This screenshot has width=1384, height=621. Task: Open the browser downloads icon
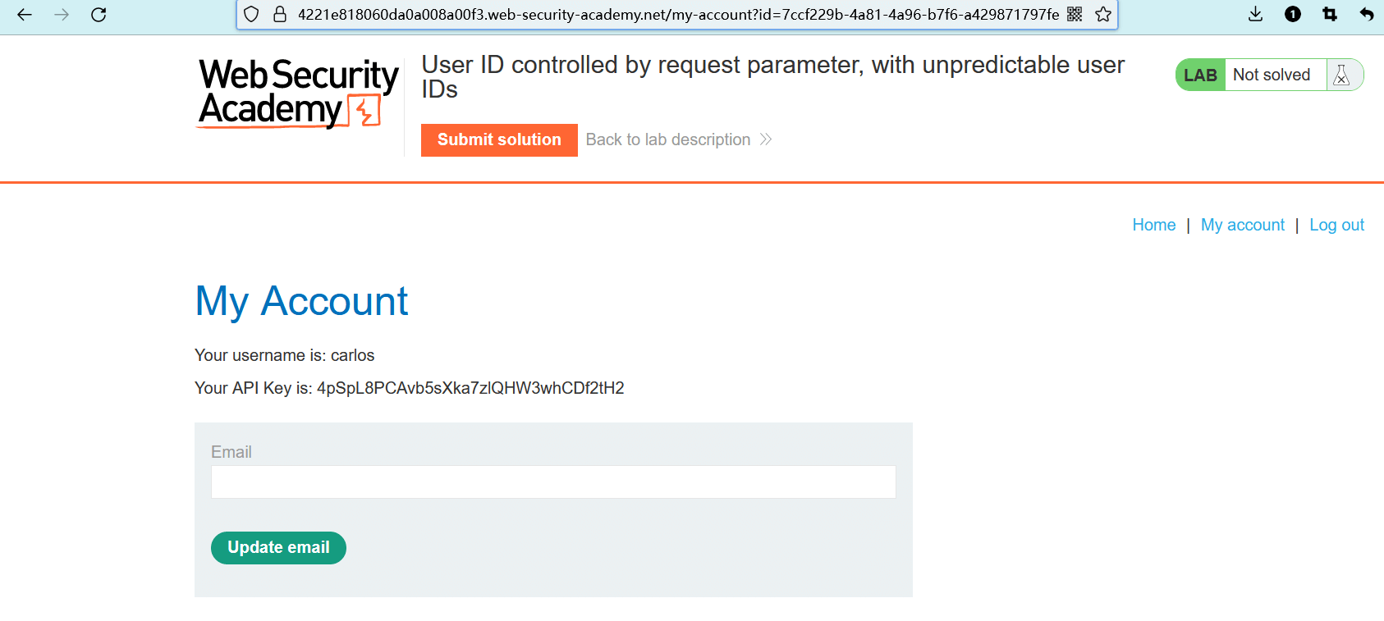[x=1255, y=14]
